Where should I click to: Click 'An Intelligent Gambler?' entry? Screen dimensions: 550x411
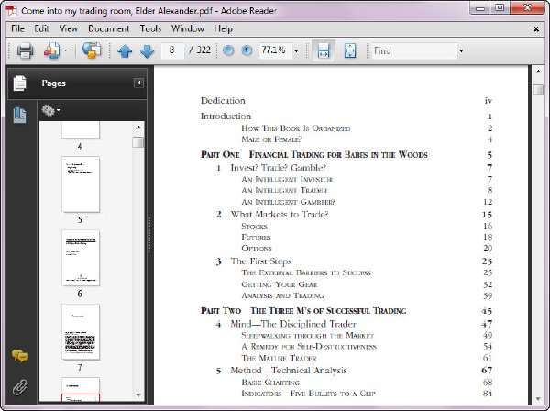click(289, 202)
